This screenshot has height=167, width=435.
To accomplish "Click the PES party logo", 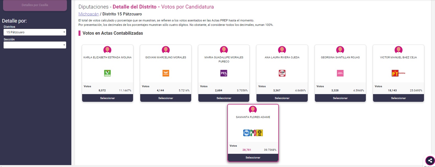I will tap(224, 73).
